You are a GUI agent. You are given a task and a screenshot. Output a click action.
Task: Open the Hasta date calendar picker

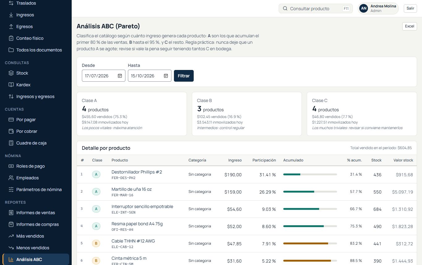tap(166, 76)
